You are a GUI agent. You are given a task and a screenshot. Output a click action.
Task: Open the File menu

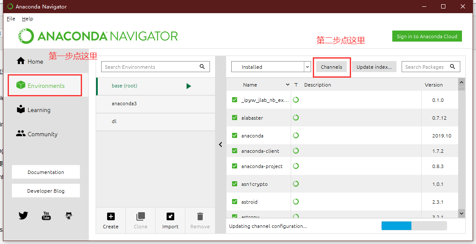tap(11, 19)
